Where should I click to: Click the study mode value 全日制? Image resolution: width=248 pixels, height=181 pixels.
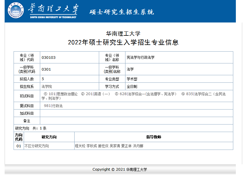(132, 86)
